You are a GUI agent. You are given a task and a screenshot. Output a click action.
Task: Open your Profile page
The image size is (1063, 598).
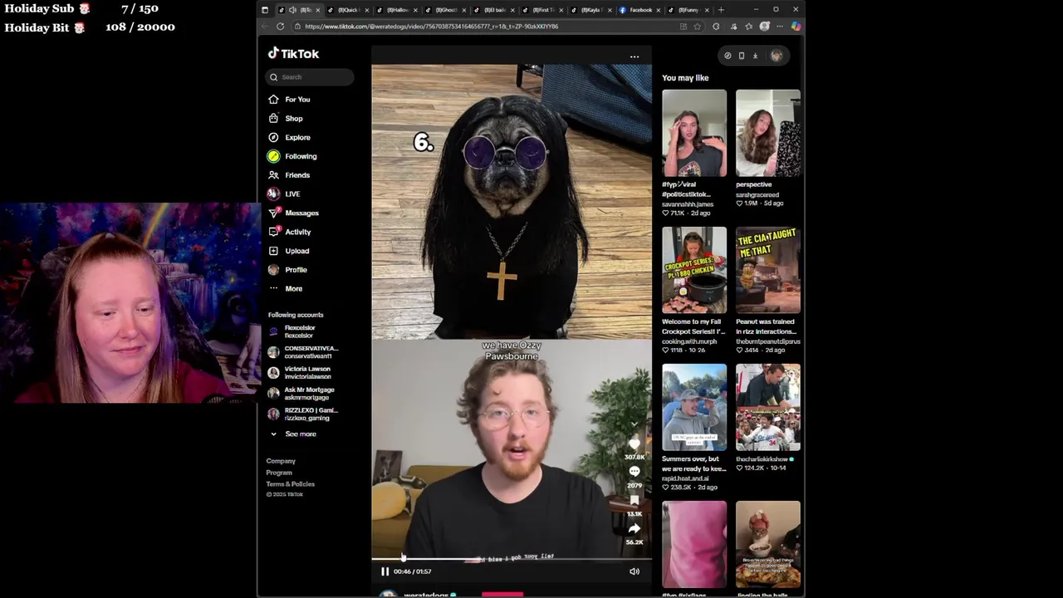tap(287, 270)
